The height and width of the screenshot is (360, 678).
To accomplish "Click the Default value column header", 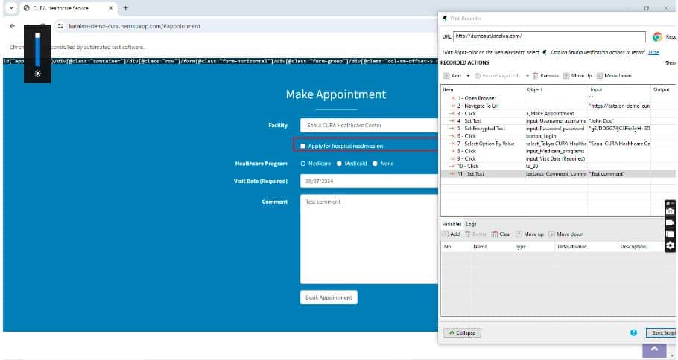I will [586, 246].
